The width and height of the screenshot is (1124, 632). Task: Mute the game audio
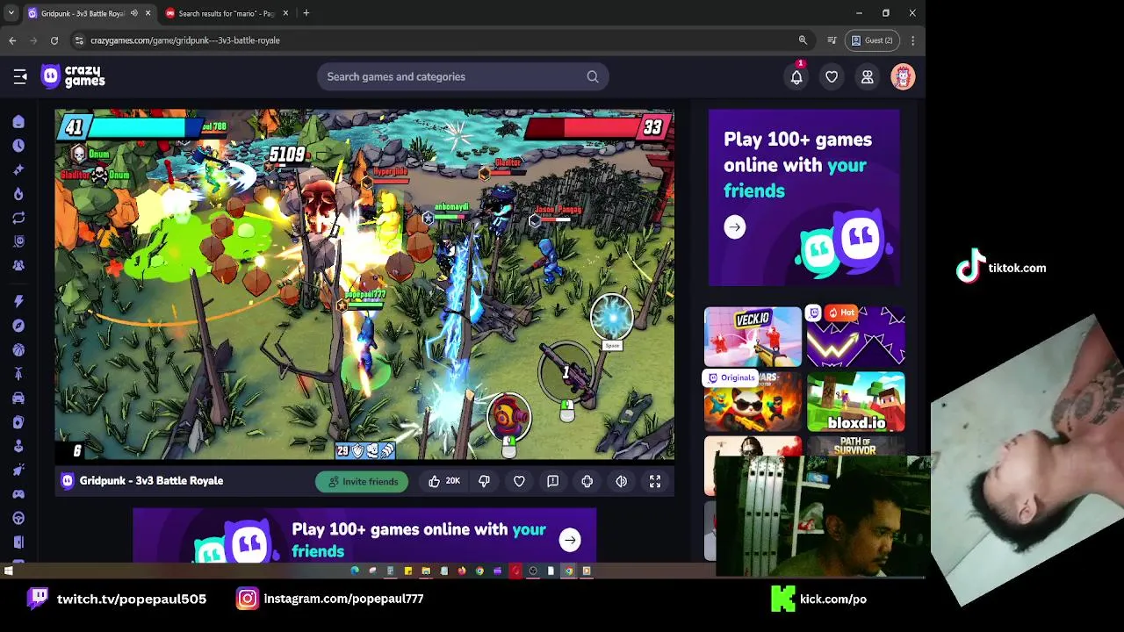(x=621, y=481)
